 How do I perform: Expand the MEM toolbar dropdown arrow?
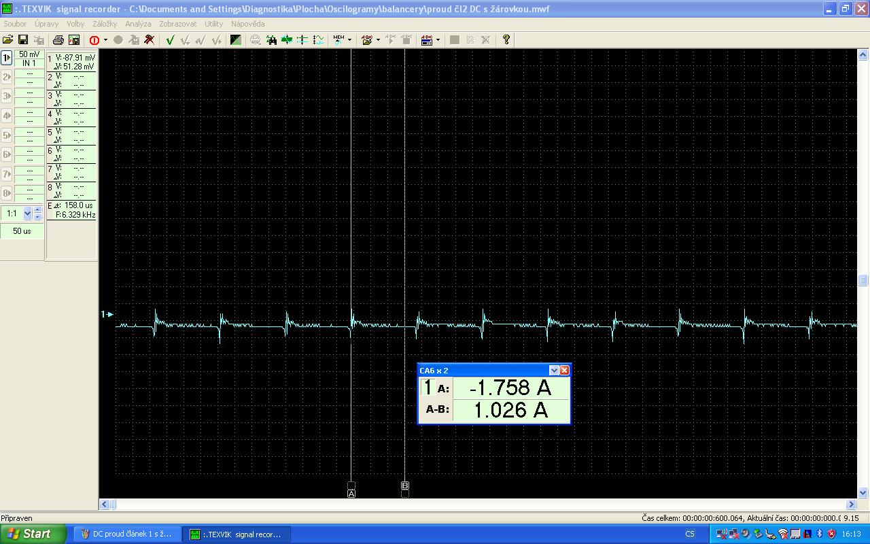pyautogui.click(x=350, y=40)
